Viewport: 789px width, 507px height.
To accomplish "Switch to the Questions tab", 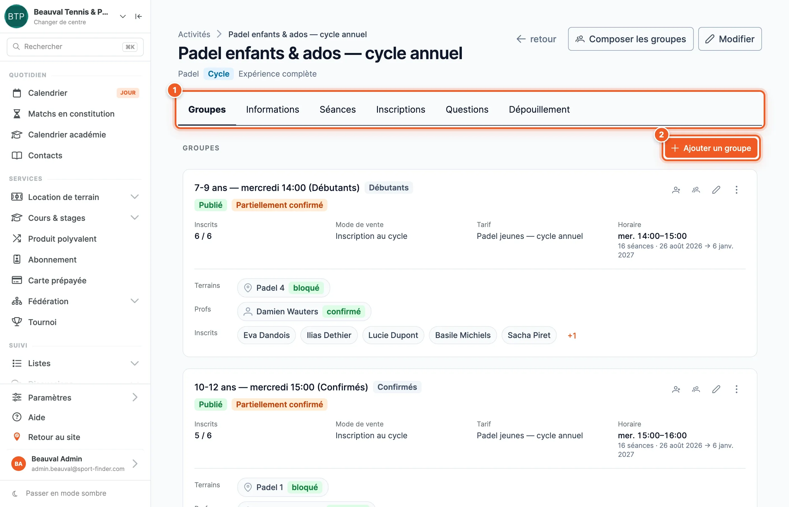I will tap(467, 109).
